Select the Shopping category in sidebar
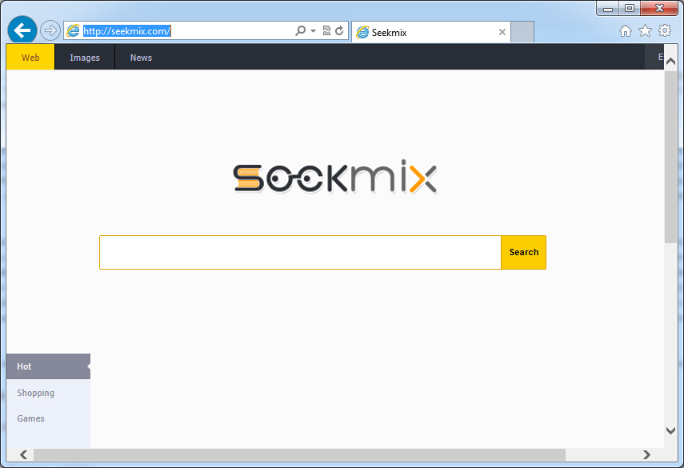This screenshot has height=468, width=684. coord(48,393)
